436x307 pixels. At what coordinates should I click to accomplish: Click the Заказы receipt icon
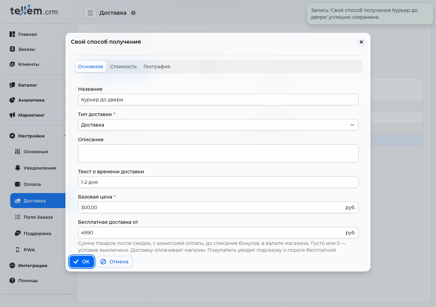click(x=12, y=49)
